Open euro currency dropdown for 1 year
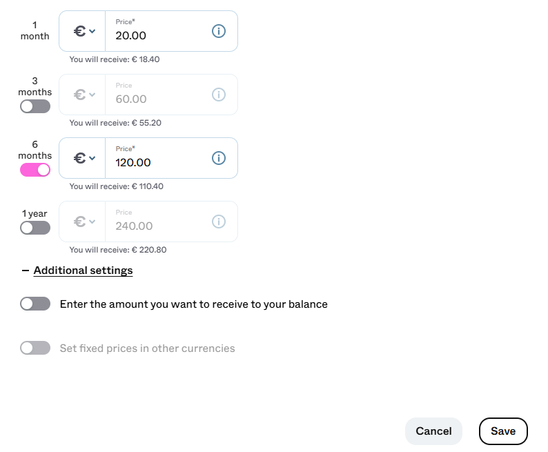The image size is (548, 452). [84, 222]
